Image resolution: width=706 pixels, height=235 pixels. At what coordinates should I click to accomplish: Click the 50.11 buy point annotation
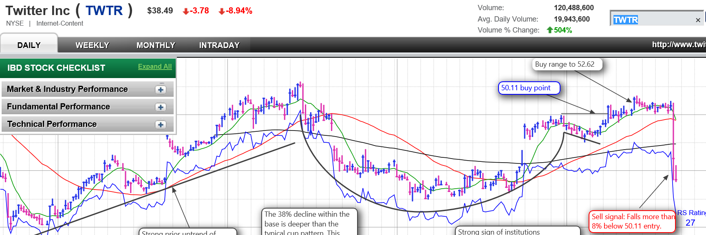click(529, 88)
